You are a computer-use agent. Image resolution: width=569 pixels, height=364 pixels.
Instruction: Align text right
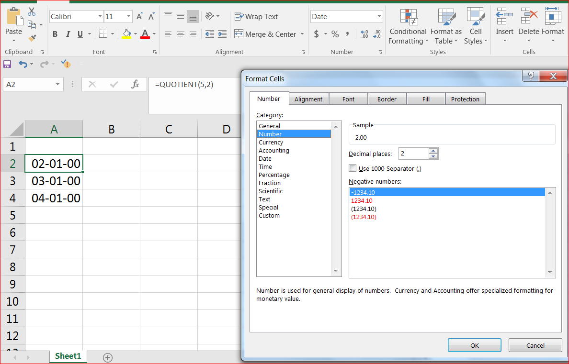tap(193, 34)
